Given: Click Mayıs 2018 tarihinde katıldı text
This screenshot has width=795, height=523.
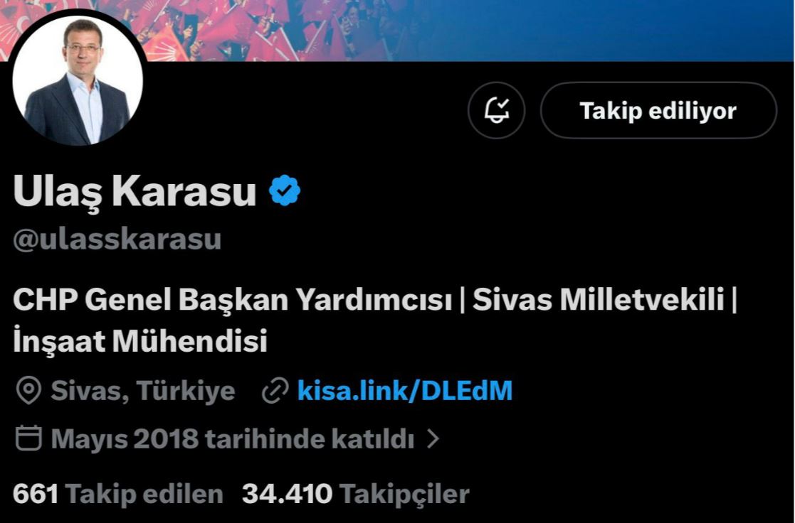Looking at the screenshot, I should [233, 439].
